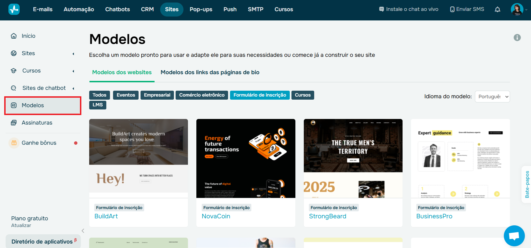Click the Ganhe bônus gift icon
Image resolution: width=531 pixels, height=248 pixels.
click(14, 143)
